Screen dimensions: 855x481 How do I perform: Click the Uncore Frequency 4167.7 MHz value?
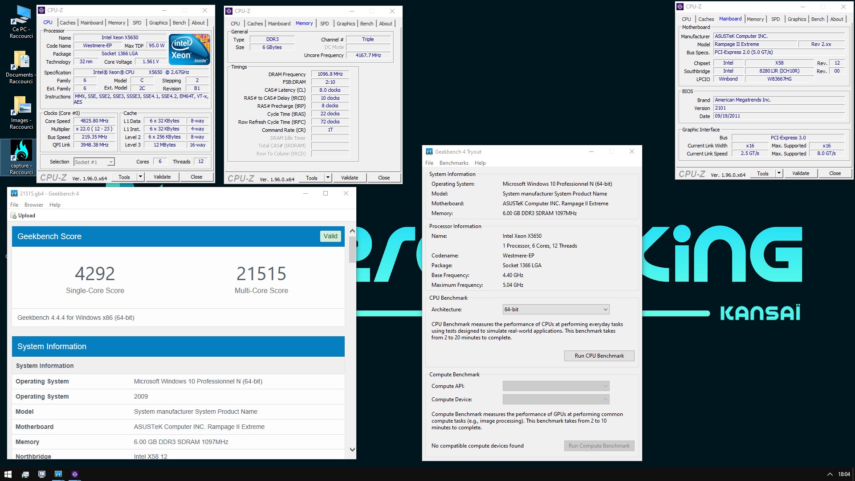pyautogui.click(x=368, y=55)
